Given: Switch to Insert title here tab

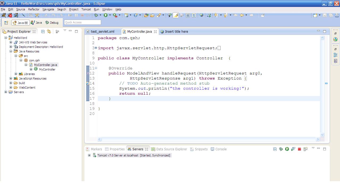Looking at the screenshot, I should (174, 31).
